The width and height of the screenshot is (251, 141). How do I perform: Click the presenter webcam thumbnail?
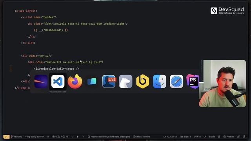(222, 83)
